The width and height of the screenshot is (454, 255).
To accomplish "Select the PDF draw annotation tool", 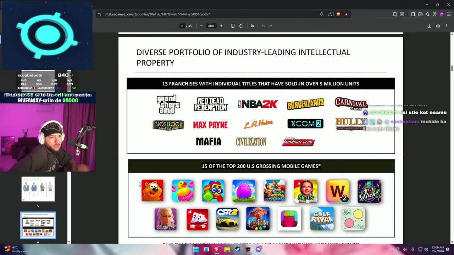I will [253, 26].
